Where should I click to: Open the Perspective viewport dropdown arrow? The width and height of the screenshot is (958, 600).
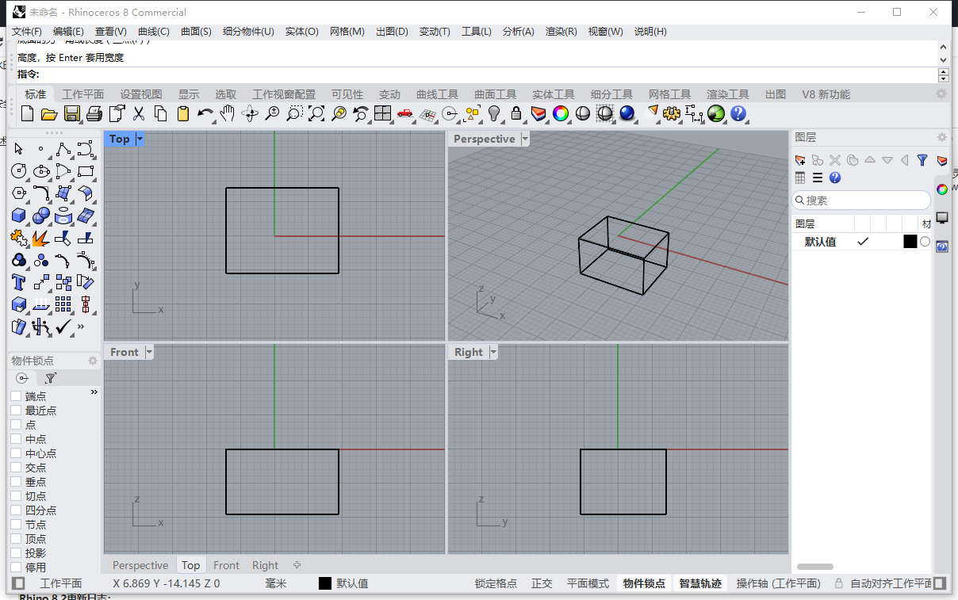point(524,139)
